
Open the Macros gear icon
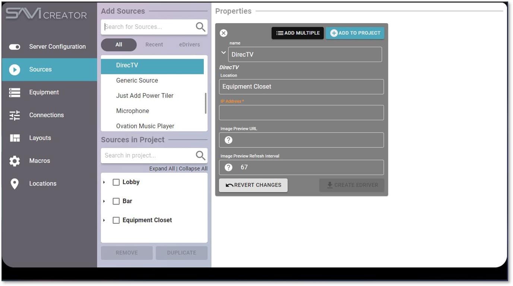click(14, 161)
